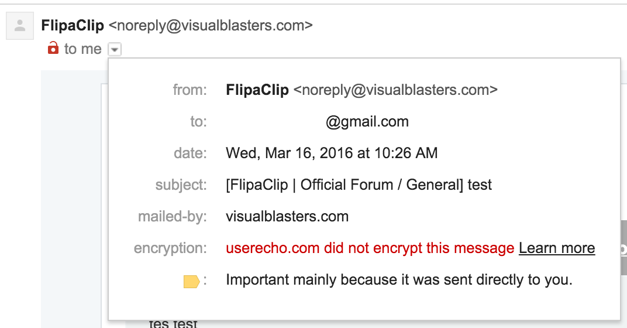Click the FlipaClip name in the from row
Screen dimensions: 627x328
[257, 90]
